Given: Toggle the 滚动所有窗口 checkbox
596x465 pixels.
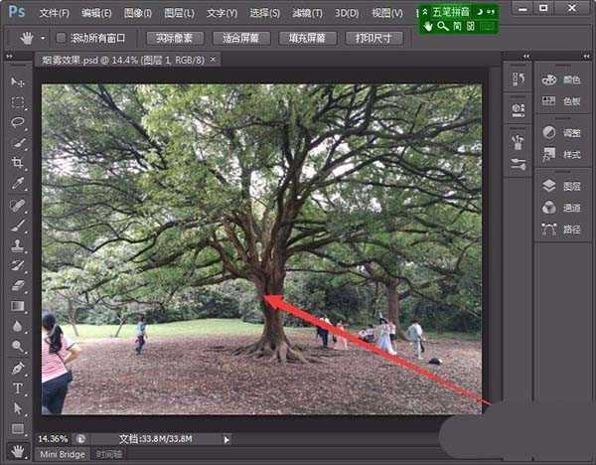Looking at the screenshot, I should pyautogui.click(x=61, y=39).
